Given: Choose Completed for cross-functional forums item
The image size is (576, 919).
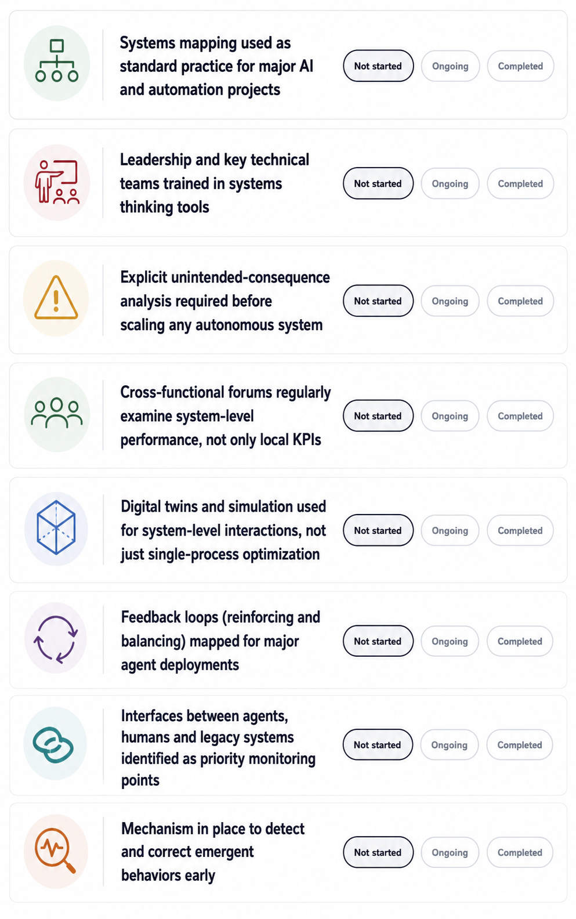Looking at the screenshot, I should click(x=520, y=416).
